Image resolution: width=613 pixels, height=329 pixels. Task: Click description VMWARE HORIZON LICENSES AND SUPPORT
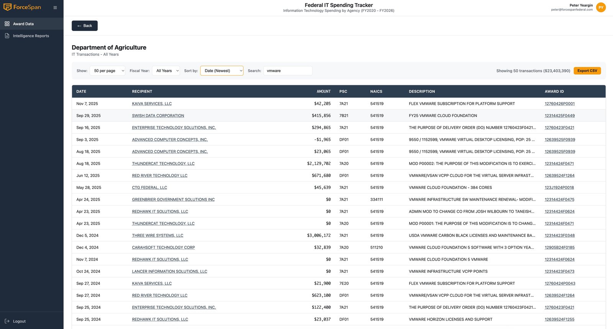tap(451, 319)
